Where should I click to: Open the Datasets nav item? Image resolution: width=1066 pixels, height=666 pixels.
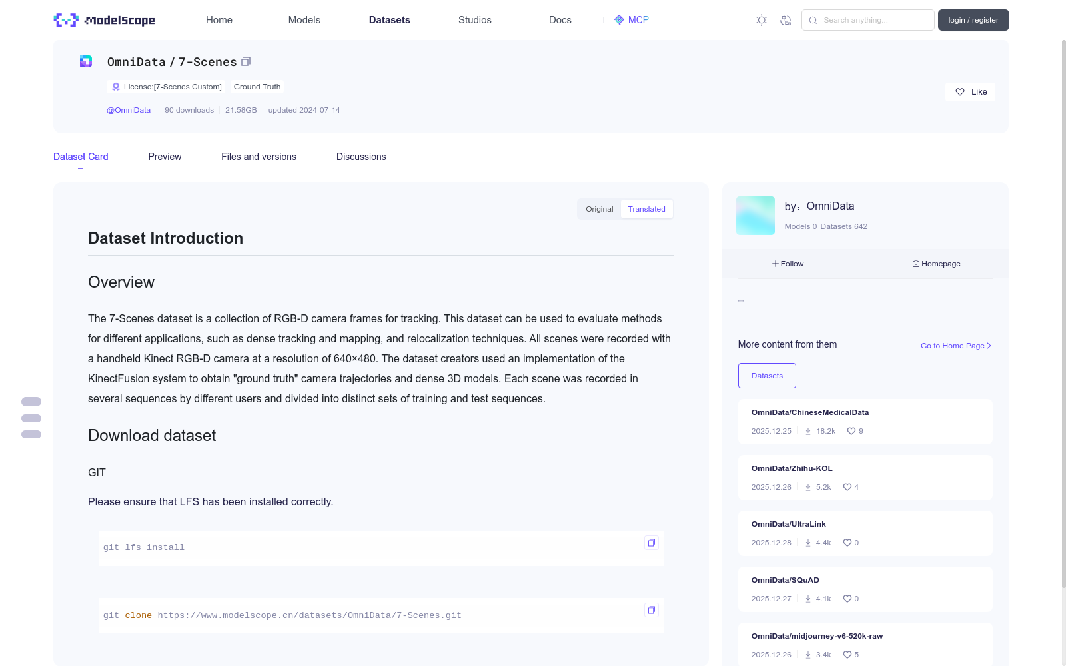390,20
